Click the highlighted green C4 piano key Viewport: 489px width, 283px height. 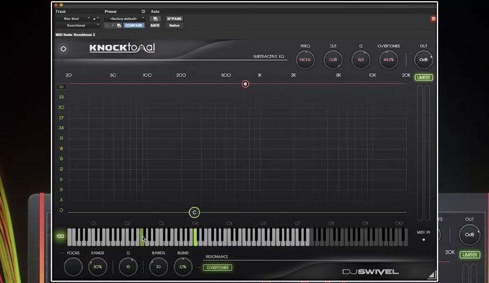[x=195, y=237]
